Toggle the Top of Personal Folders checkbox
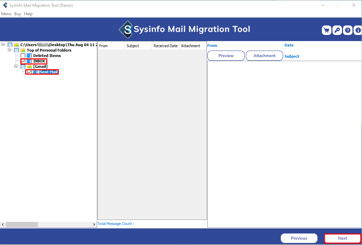 (x=17, y=50)
